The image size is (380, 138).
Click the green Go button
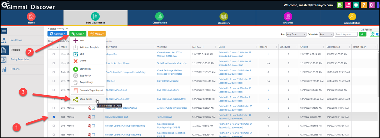(363, 34)
